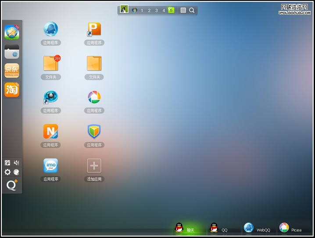Open the theme palette icon
Viewport: 315px width, 238px height.
[x=17, y=172]
